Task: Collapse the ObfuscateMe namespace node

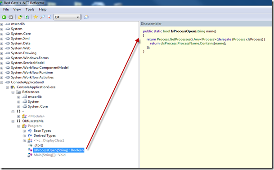Action: click(13, 121)
